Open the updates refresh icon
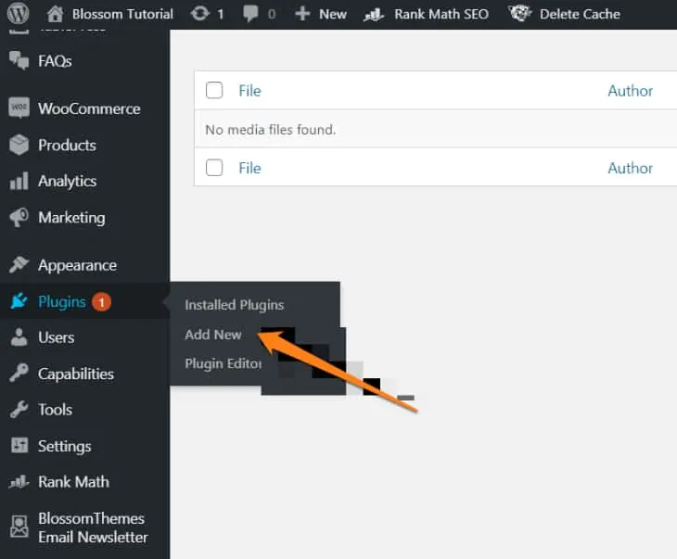The image size is (677, 559). [x=199, y=14]
